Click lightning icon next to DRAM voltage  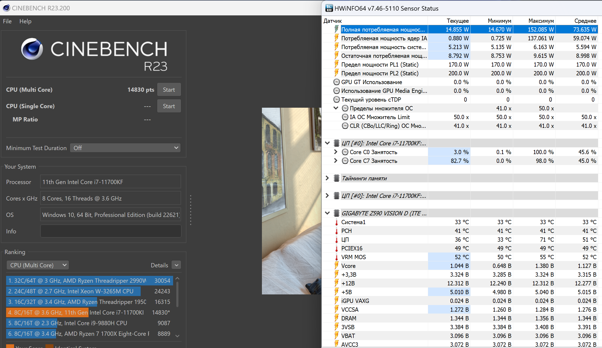tap(336, 318)
